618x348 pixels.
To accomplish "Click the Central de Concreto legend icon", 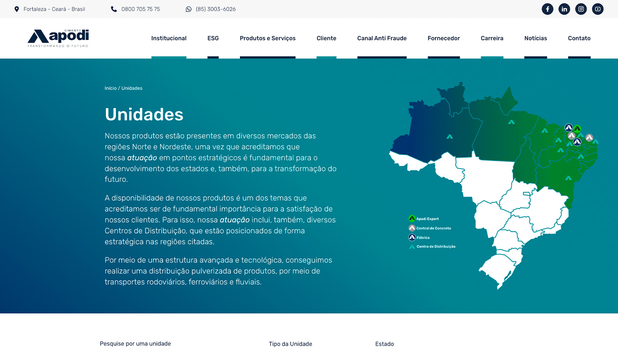I will point(412,228).
